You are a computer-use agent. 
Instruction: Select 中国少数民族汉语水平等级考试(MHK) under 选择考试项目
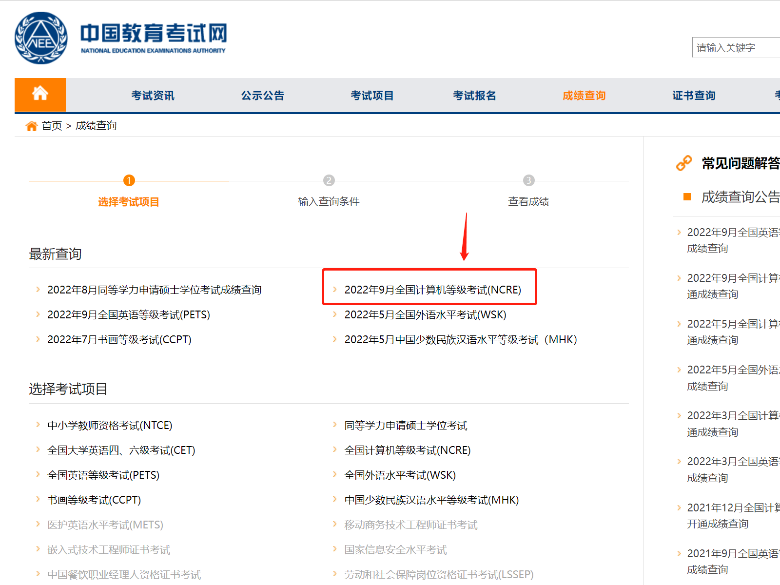point(432,500)
